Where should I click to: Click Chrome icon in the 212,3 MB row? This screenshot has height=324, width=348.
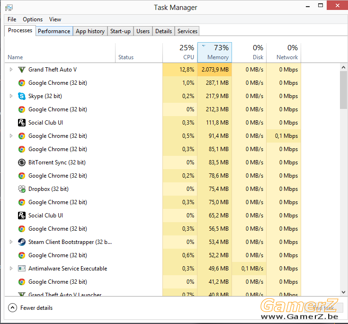pos(21,109)
